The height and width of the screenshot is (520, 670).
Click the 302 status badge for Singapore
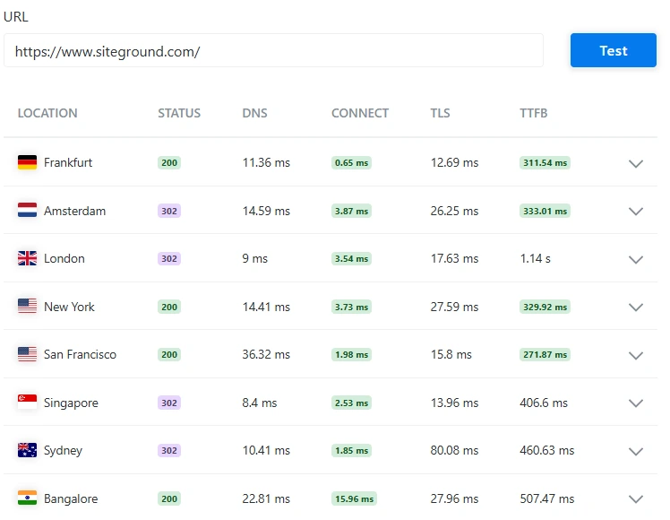(x=169, y=403)
